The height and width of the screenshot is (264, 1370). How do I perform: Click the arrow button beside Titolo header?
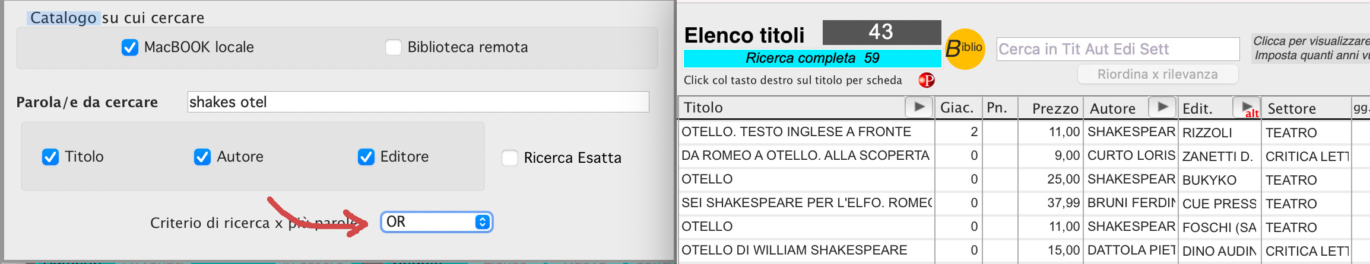coord(919,107)
